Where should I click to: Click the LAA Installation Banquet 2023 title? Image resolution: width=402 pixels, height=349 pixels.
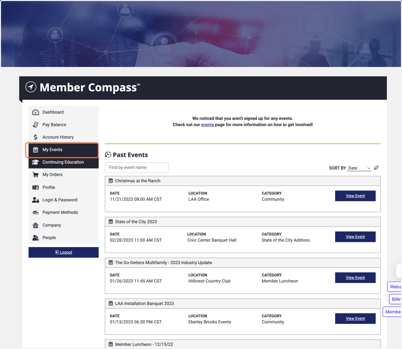(144, 304)
